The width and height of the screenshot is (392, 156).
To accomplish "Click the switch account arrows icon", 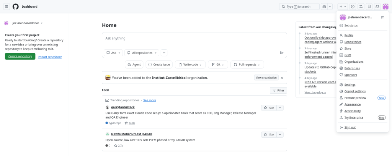I will click(x=382, y=17).
